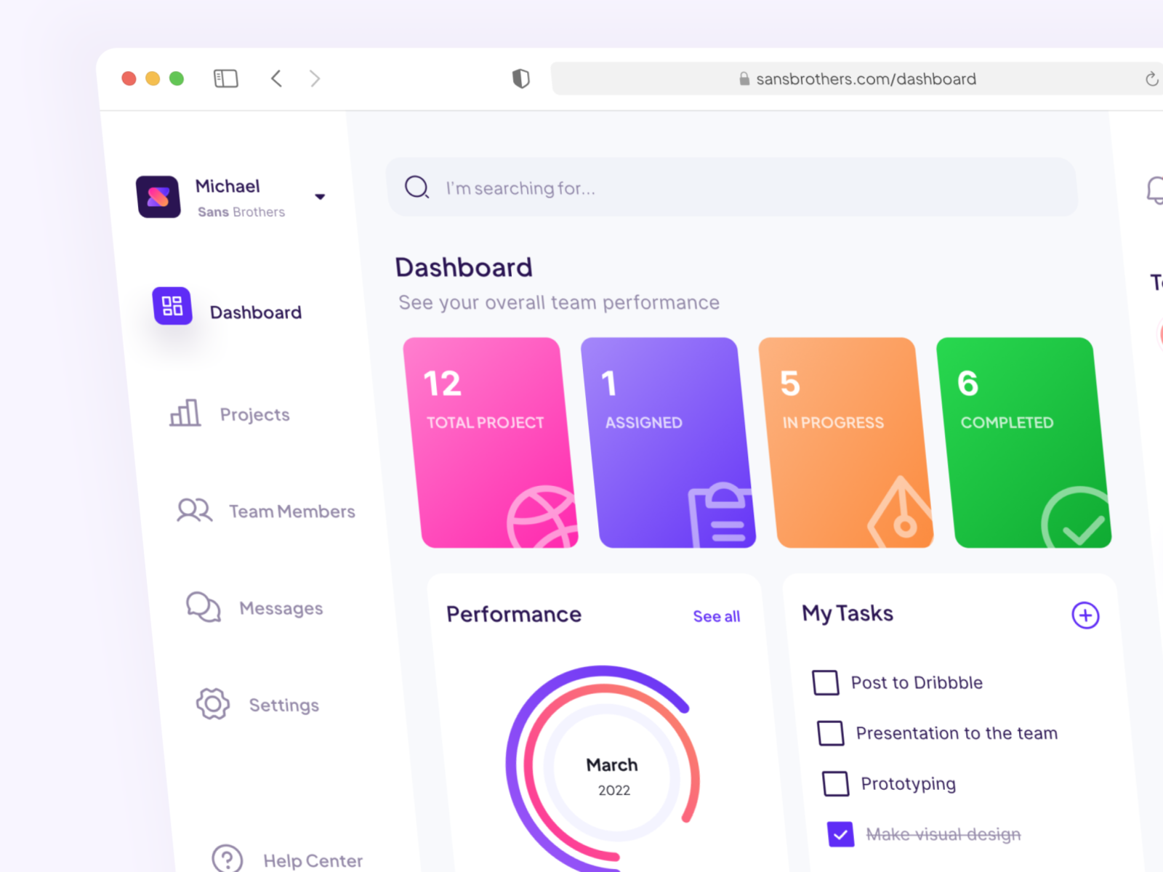Click the Dashboard page heading

pyautogui.click(x=464, y=267)
